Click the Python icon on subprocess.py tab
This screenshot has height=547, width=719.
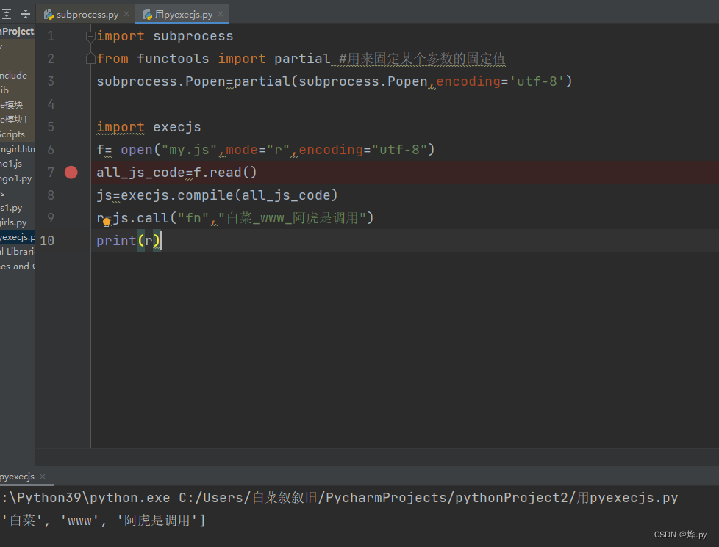pyautogui.click(x=48, y=13)
